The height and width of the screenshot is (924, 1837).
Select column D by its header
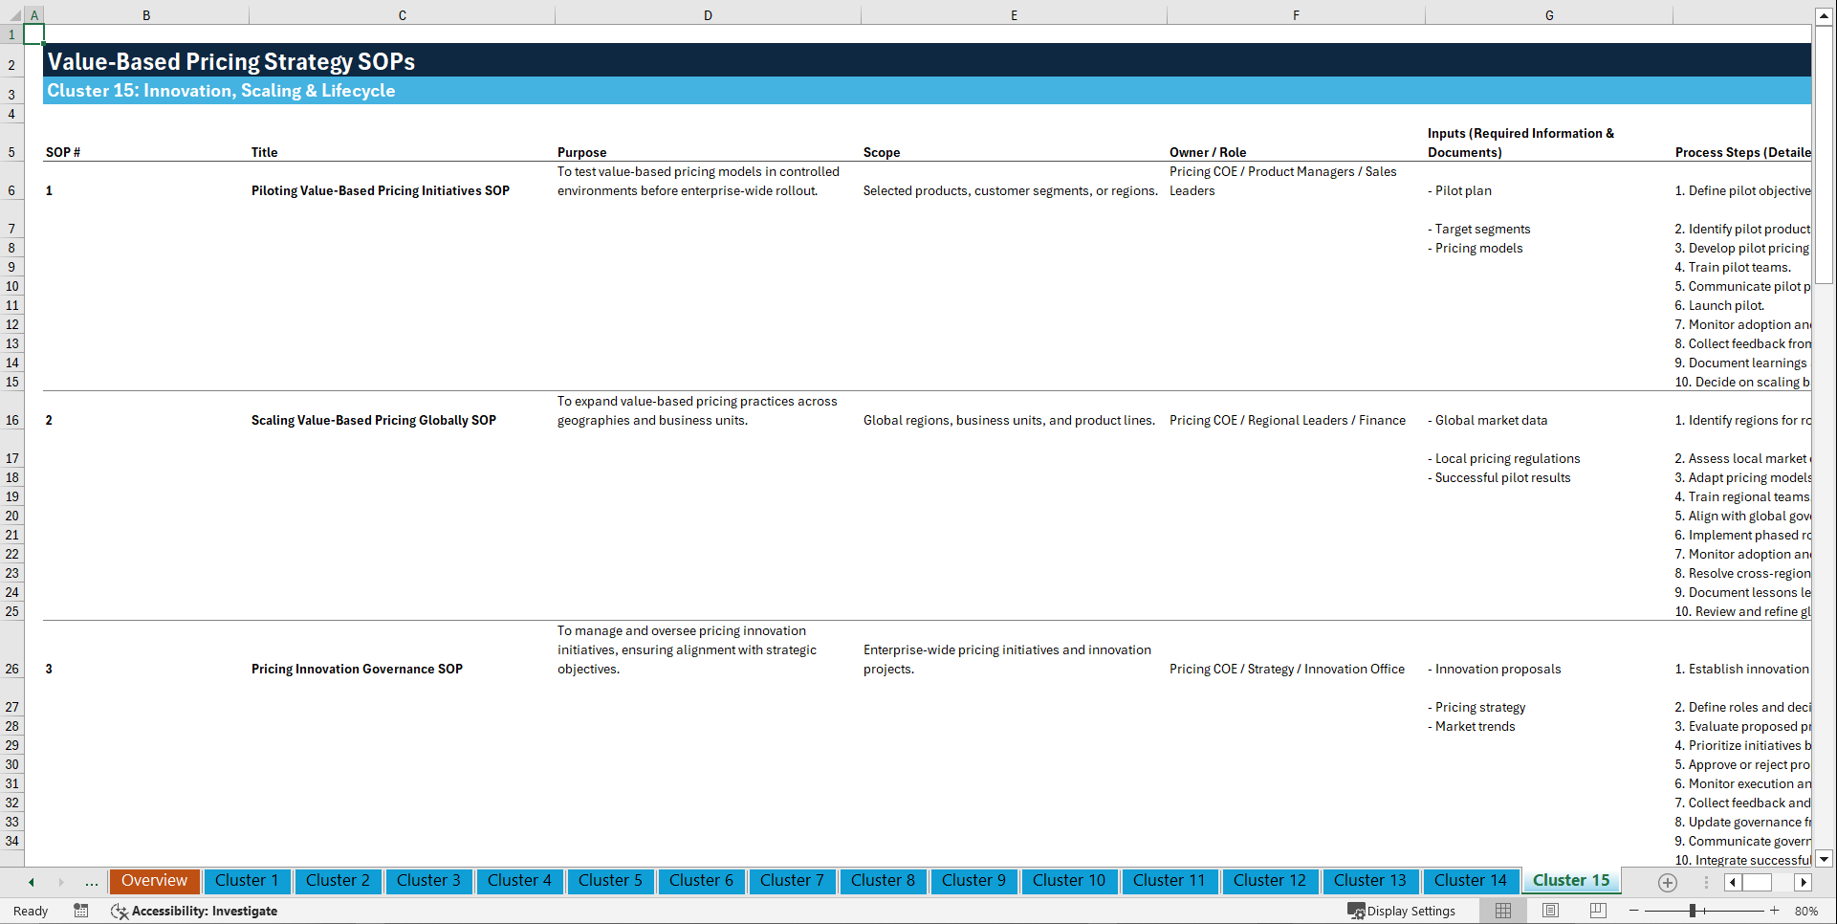[x=708, y=14]
